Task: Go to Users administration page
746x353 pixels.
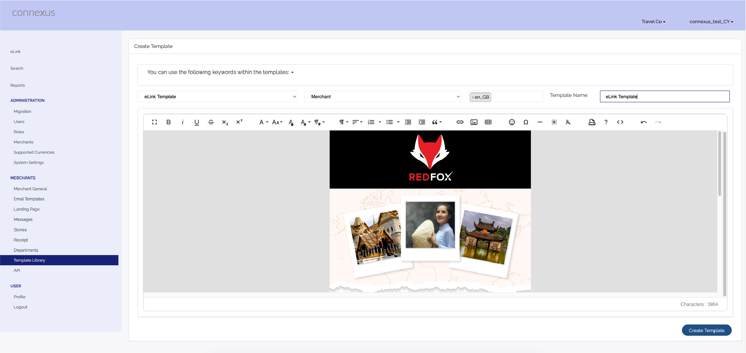Action: (x=19, y=122)
